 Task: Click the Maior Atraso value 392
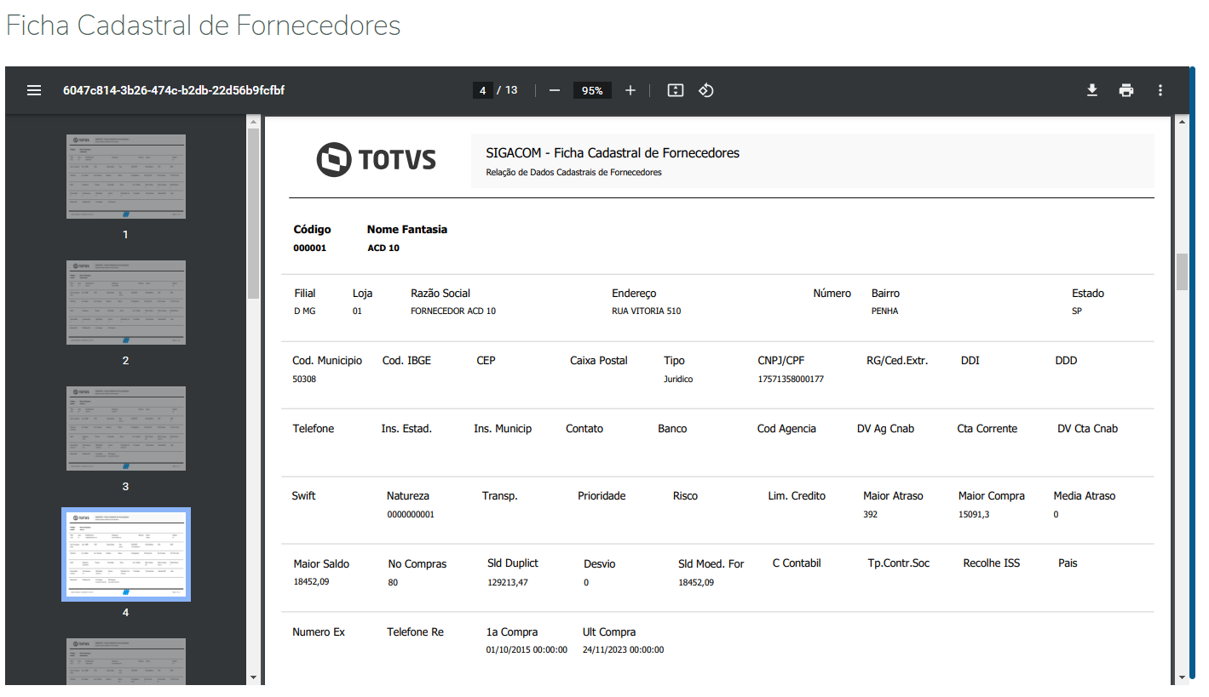coord(870,514)
